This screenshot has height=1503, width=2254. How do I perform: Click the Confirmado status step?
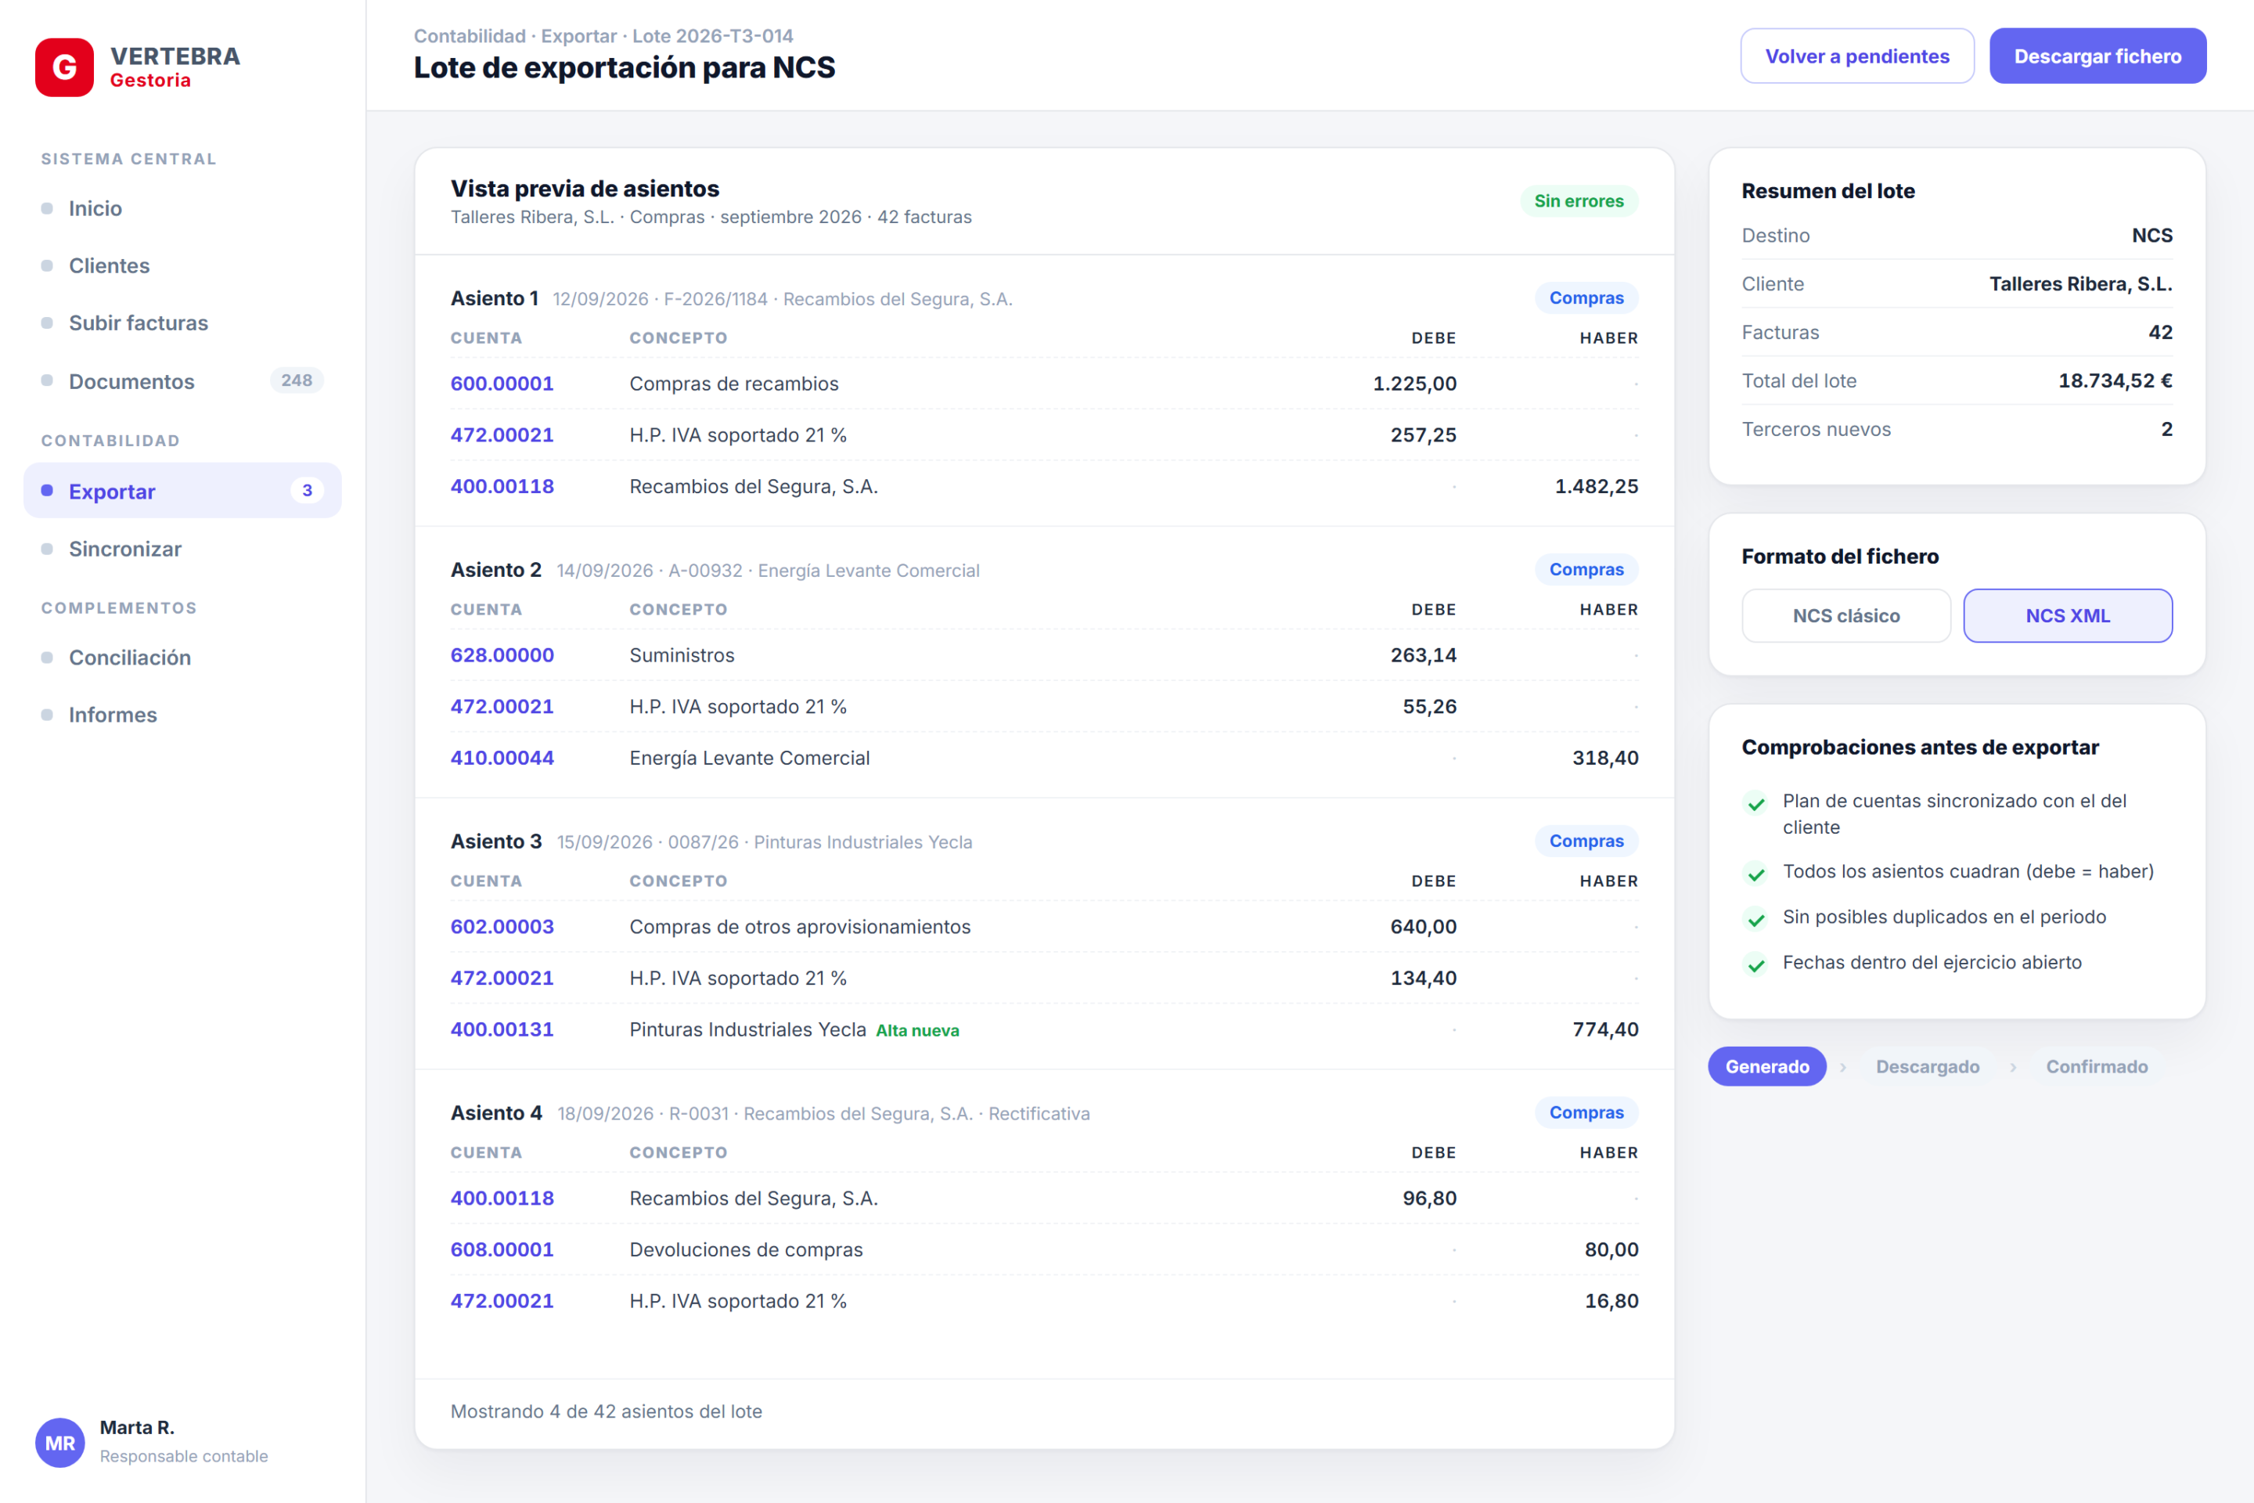(2097, 1066)
